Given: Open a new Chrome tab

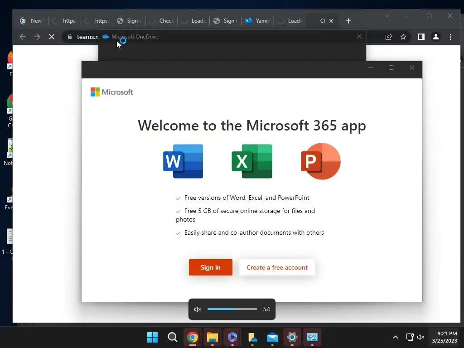Looking at the screenshot, I should [x=348, y=21].
